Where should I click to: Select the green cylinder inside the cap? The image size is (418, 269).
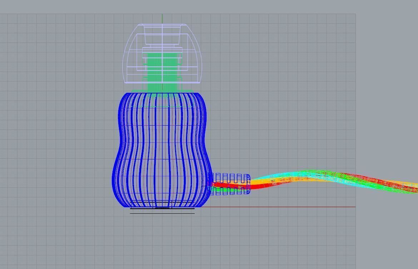click(x=162, y=72)
